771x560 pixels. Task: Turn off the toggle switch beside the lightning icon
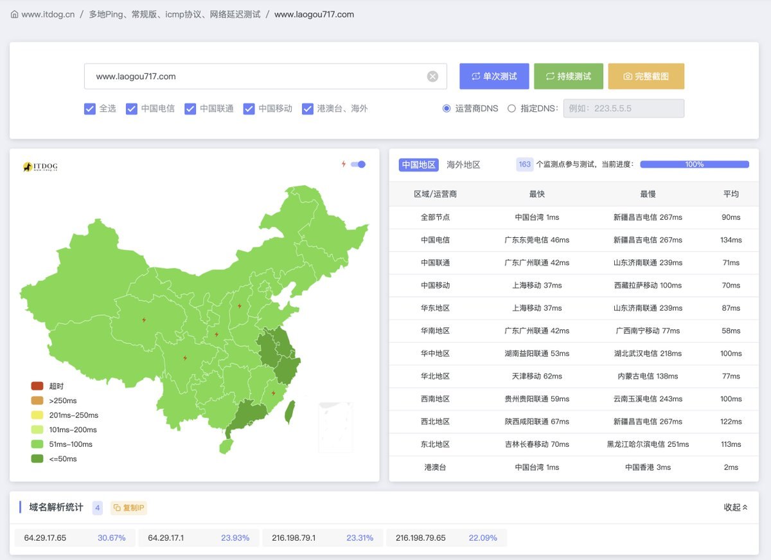coord(359,164)
